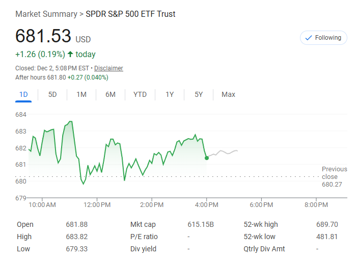Select the YTD tab

140,94
